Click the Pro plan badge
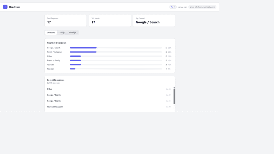The image size is (274, 154). tap(173, 7)
